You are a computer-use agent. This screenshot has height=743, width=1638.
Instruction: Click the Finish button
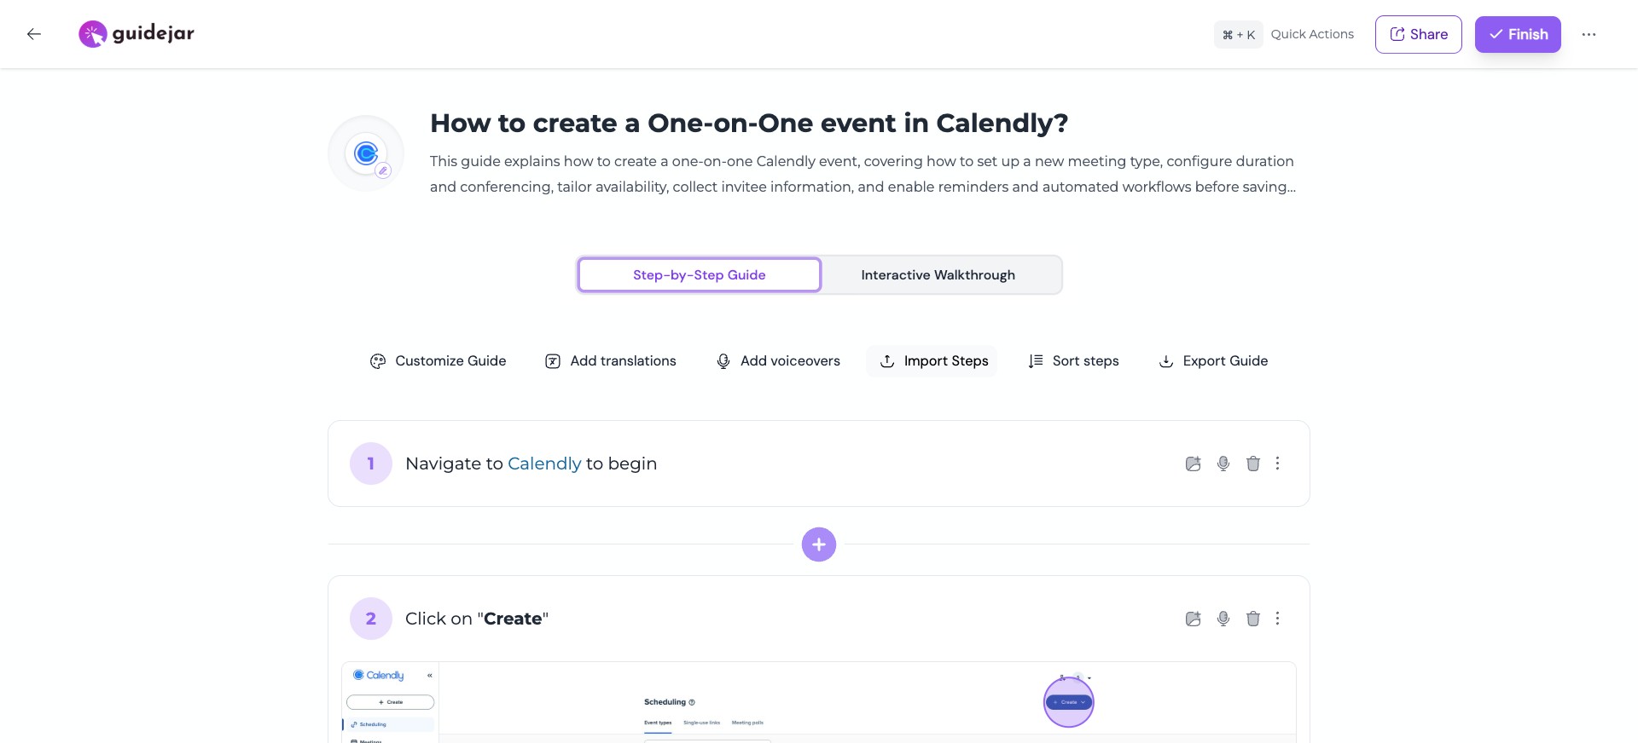tap(1518, 34)
